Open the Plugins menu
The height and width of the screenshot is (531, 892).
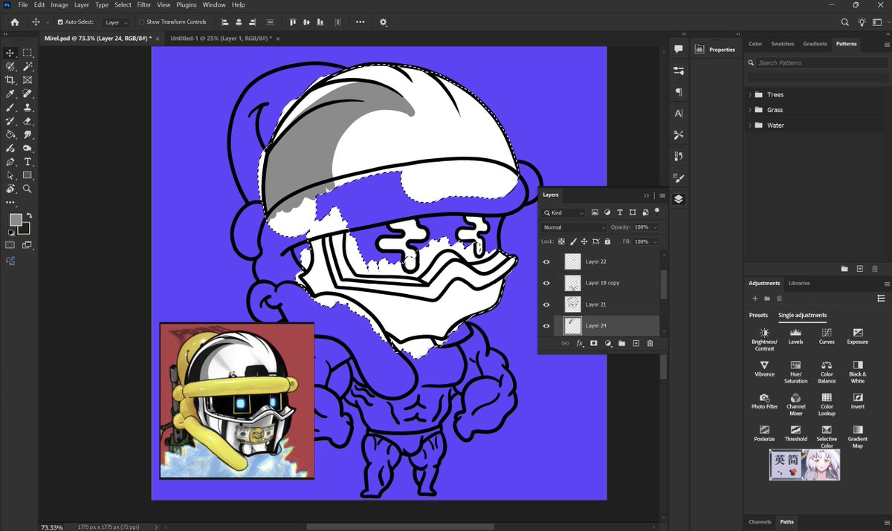tap(187, 4)
